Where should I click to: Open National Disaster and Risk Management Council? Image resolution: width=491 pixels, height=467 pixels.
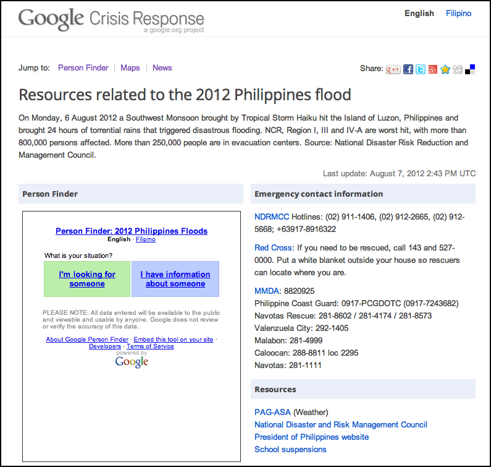click(341, 425)
